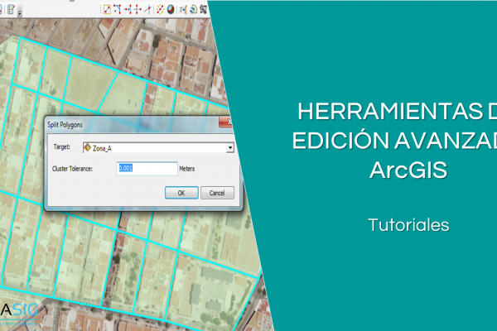Click the second-to-last editing toolbar icon
This screenshot has height=331, width=497.
click(192, 9)
